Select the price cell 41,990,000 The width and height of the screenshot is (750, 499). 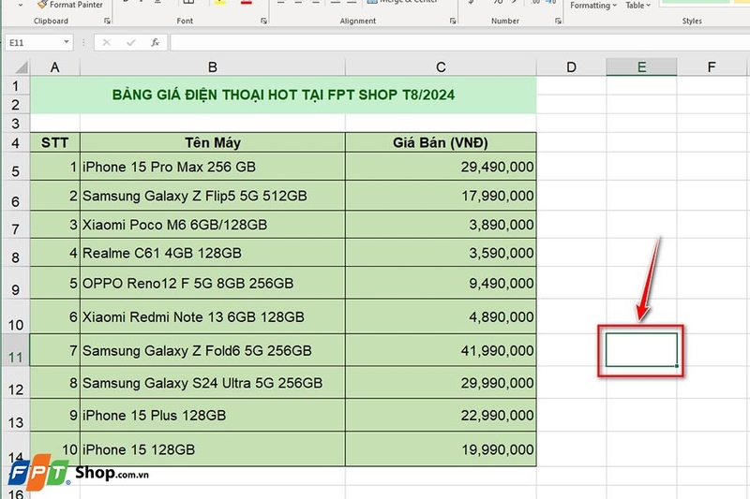pyautogui.click(x=441, y=350)
